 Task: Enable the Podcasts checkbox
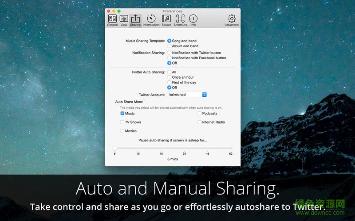(x=200, y=114)
